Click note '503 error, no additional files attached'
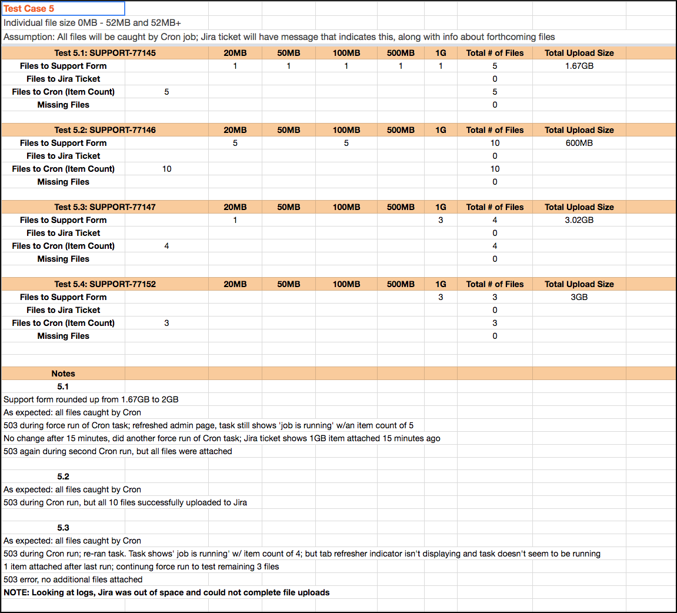Screen dimensions: 677x613 [73, 579]
